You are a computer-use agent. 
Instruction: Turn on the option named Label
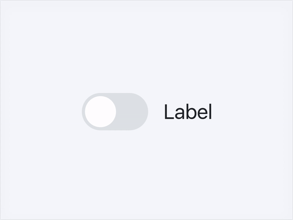click(x=115, y=112)
